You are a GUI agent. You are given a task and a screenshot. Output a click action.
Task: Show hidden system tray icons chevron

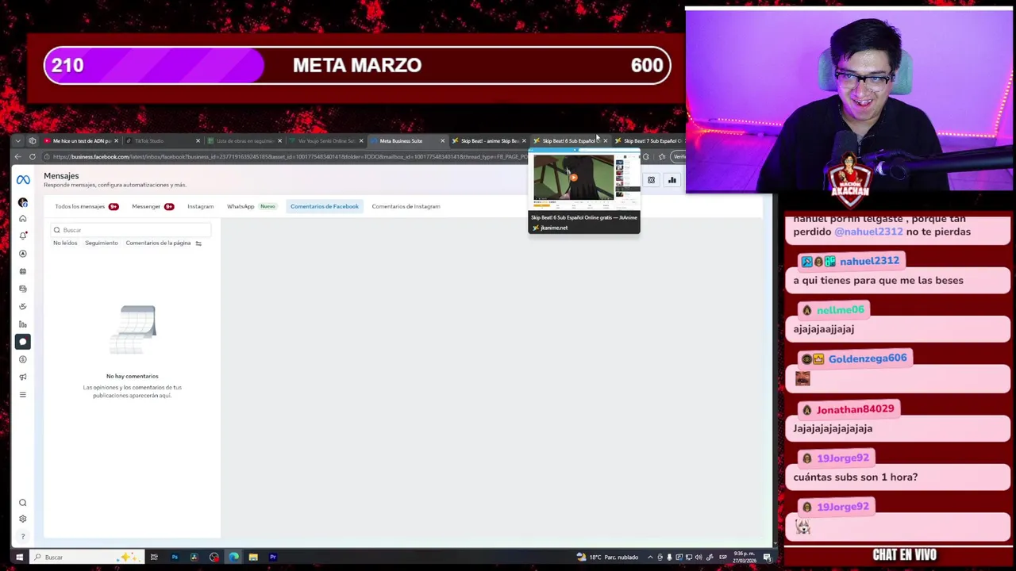[x=650, y=558]
